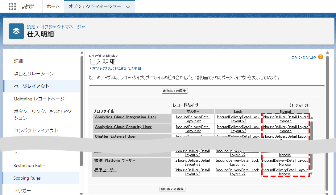Select the オブジェクトマネージャー tab
Screen dimensions: 336x195
coord(94,6)
